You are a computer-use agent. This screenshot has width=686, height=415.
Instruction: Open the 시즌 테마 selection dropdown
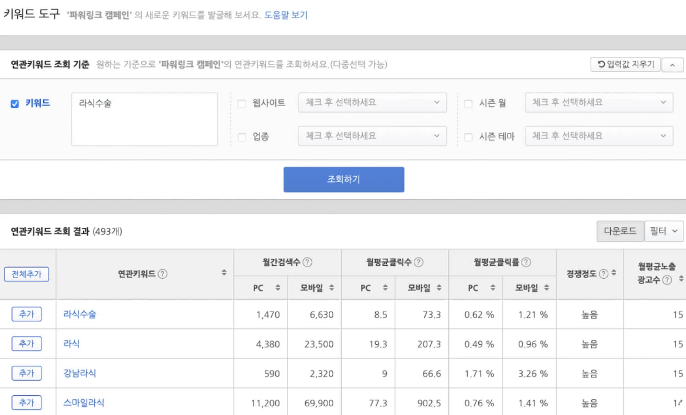click(x=599, y=136)
